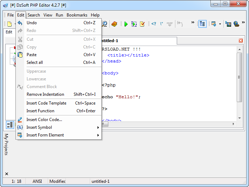
Task: Switch to the Edit tab of the side panel
Action: (x=9, y=32)
